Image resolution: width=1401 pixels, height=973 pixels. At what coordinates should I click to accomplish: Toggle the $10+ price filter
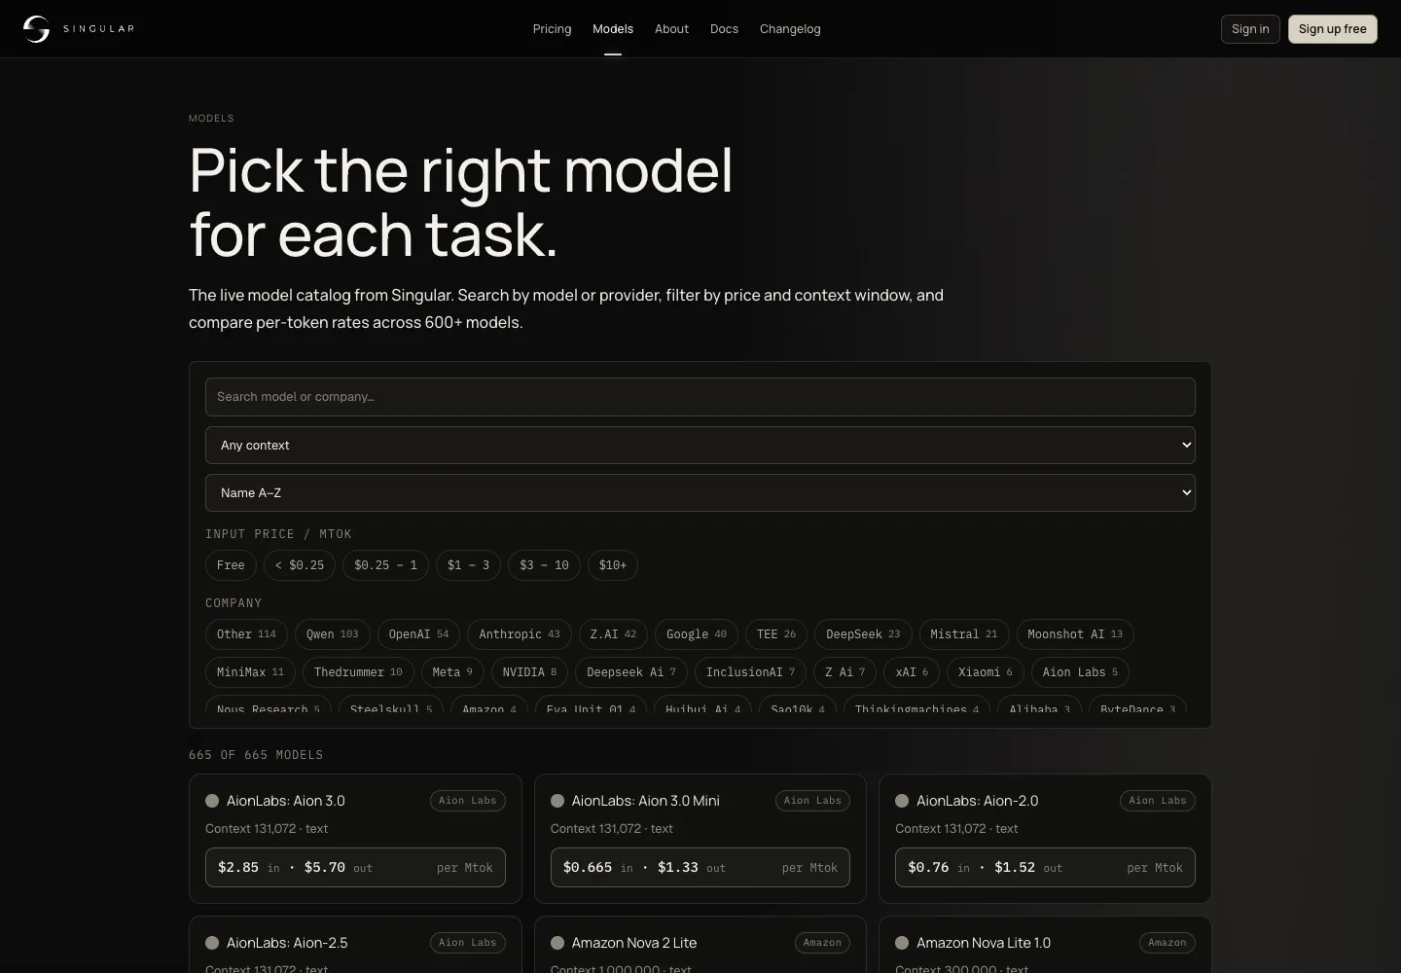coord(613,565)
